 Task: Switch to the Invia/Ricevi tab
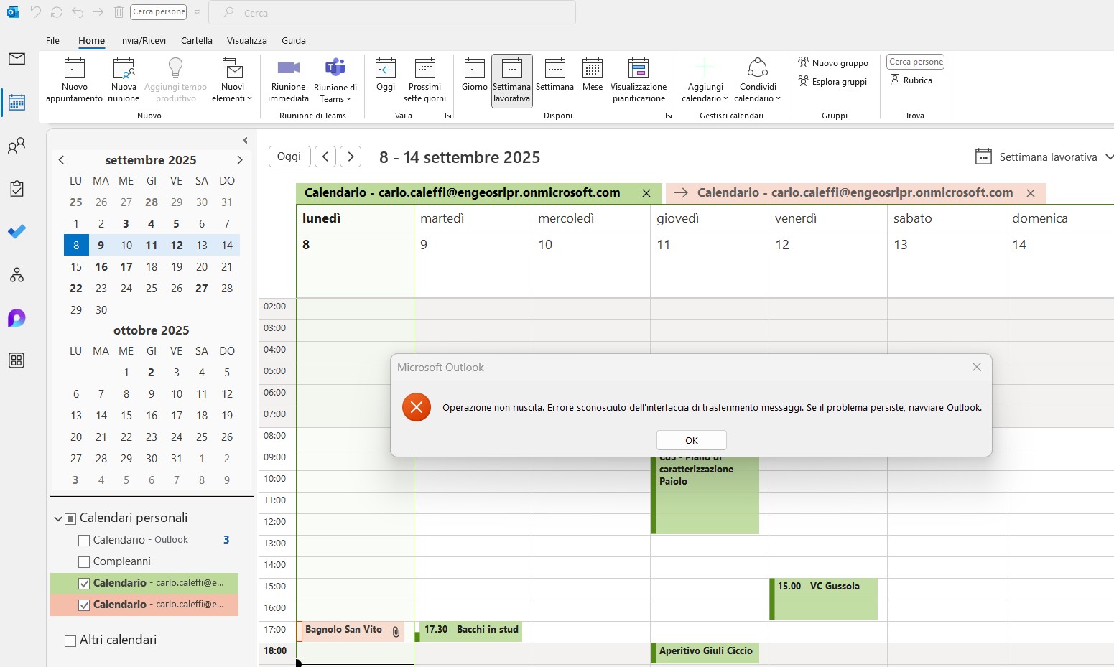[143, 41]
